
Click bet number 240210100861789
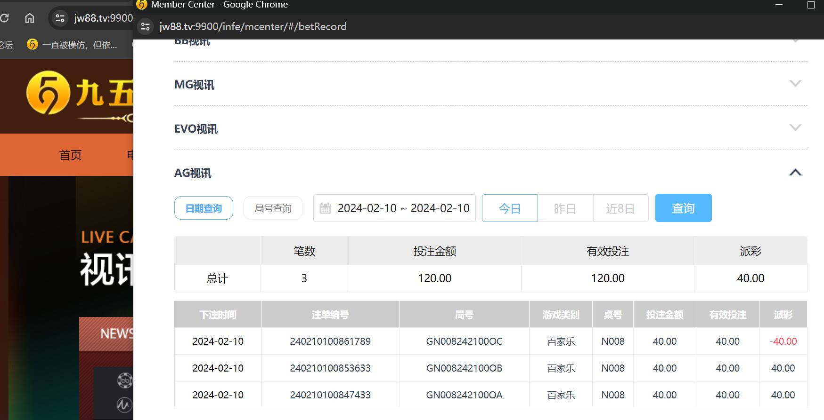pos(330,341)
